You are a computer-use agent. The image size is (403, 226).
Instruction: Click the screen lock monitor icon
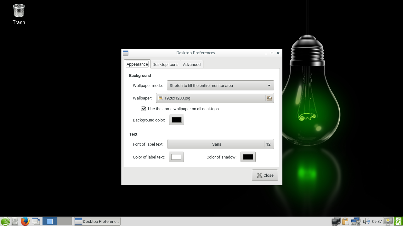(388, 221)
